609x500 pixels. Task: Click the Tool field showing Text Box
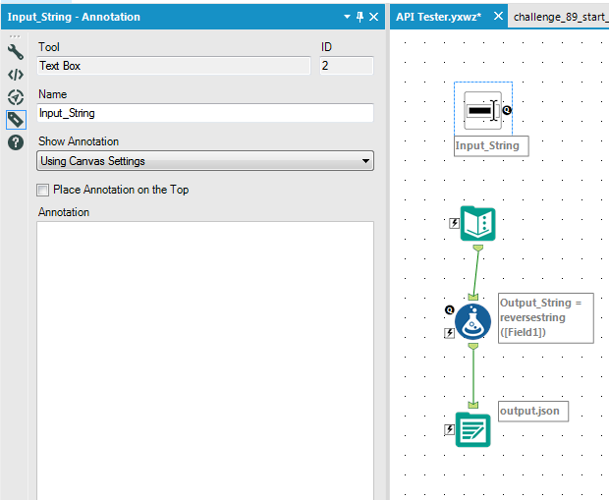174,66
